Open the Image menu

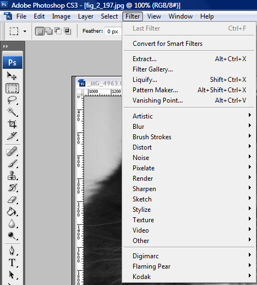(x=61, y=16)
